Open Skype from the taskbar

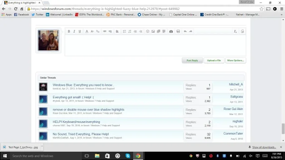pos(128,156)
